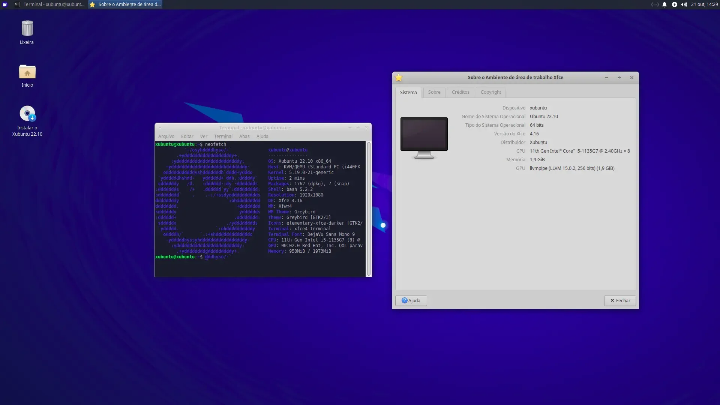Select the Terminal task in the top panel

[x=49, y=4]
